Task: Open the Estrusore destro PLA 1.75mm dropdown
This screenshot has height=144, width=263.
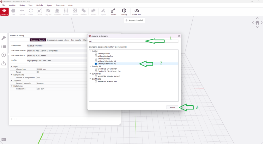Action: [x=57, y=56]
